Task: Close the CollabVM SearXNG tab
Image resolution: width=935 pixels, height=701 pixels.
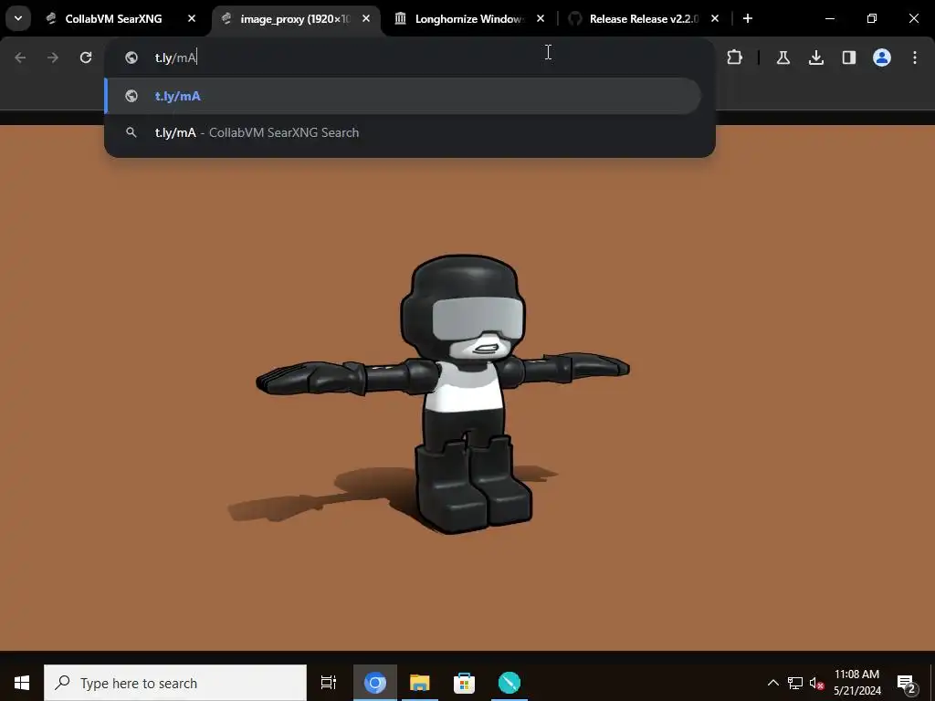Action: pos(192,18)
